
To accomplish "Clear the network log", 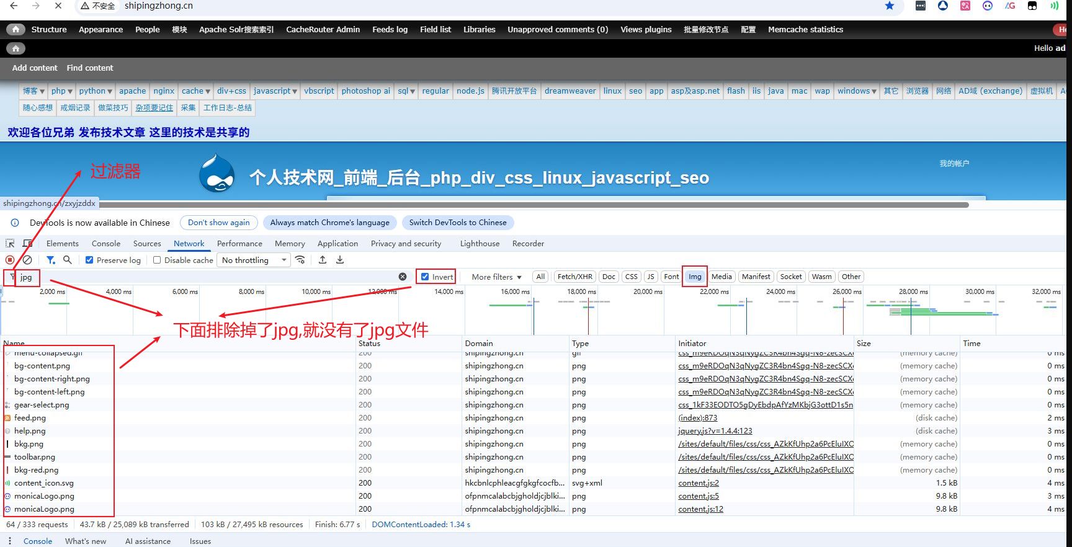I will (27, 260).
